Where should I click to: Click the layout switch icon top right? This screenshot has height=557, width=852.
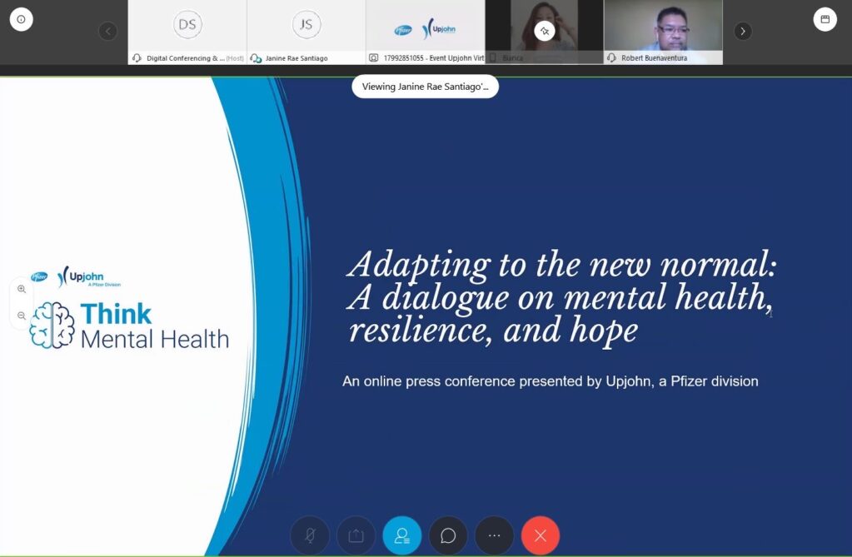pyautogui.click(x=825, y=19)
